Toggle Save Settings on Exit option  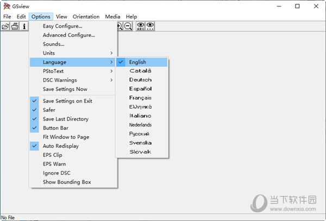coord(72,101)
